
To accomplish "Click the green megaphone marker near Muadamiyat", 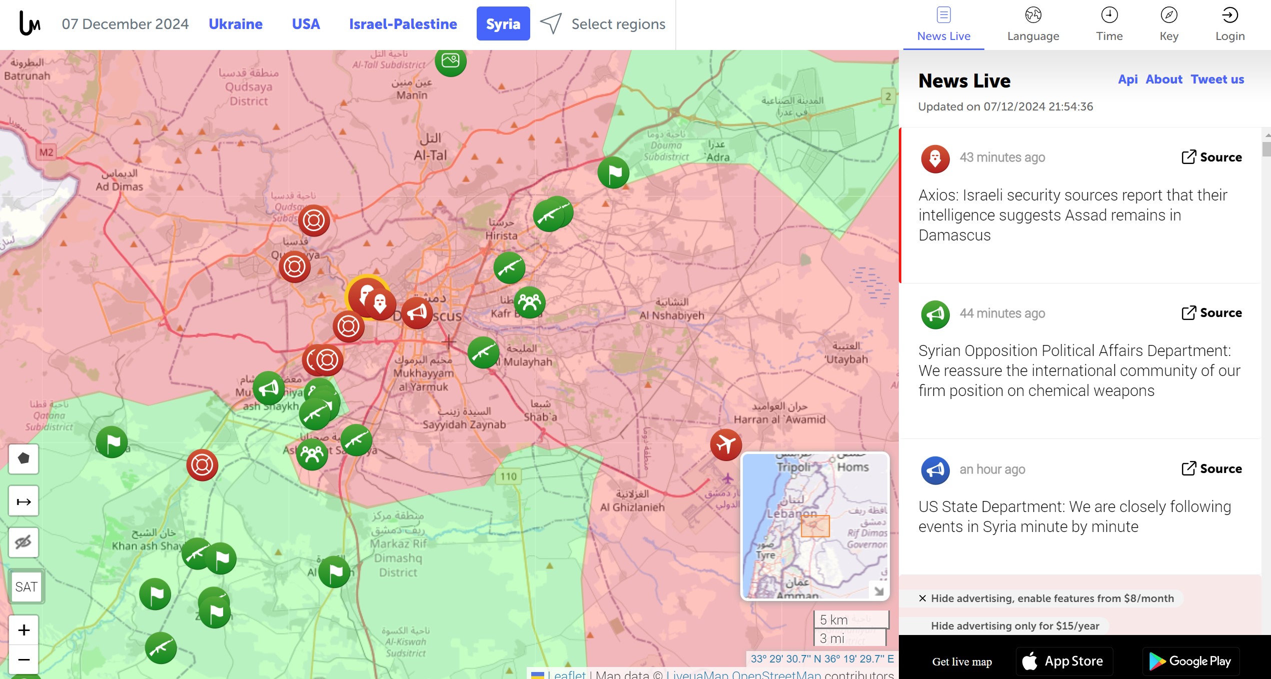I will (x=269, y=387).
